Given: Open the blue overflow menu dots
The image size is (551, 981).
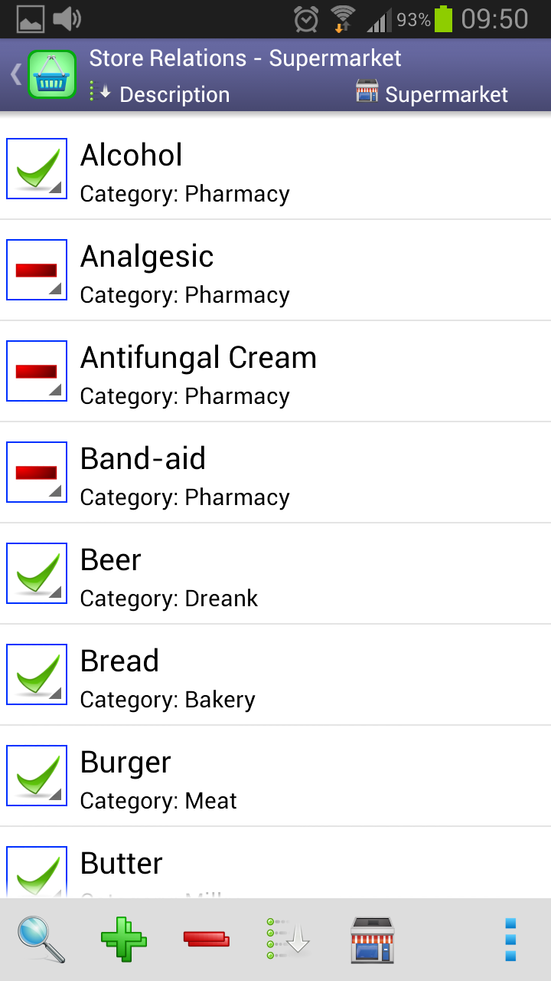Looking at the screenshot, I should point(511,939).
